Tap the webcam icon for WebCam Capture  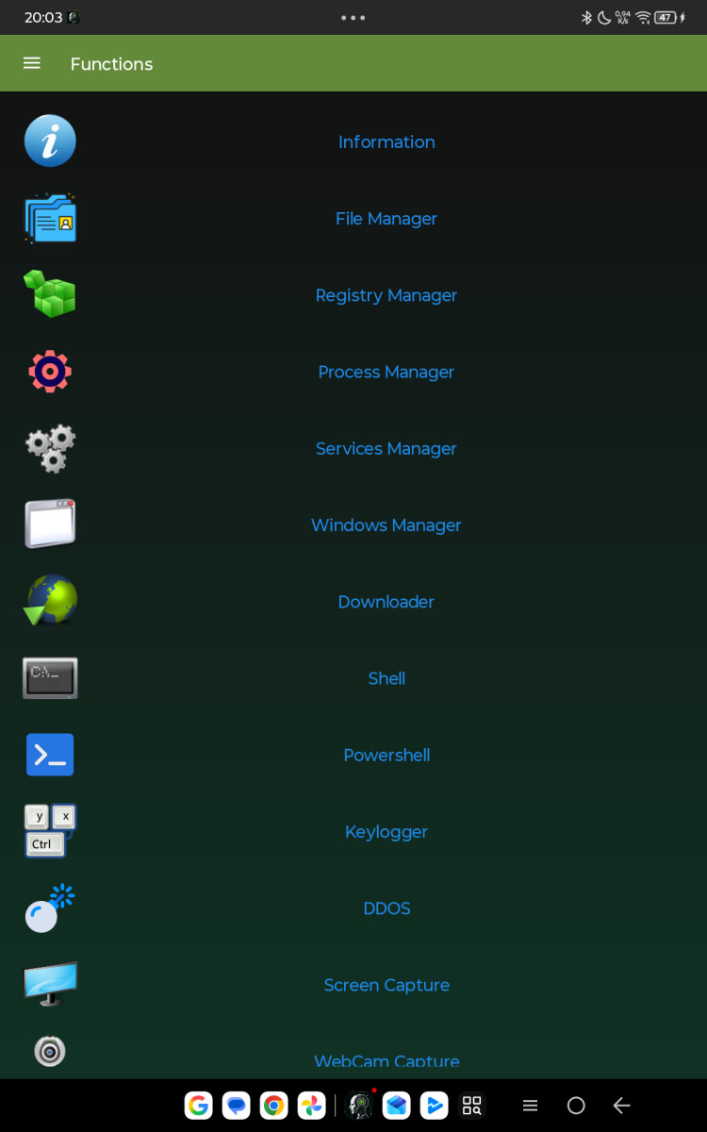point(50,1051)
